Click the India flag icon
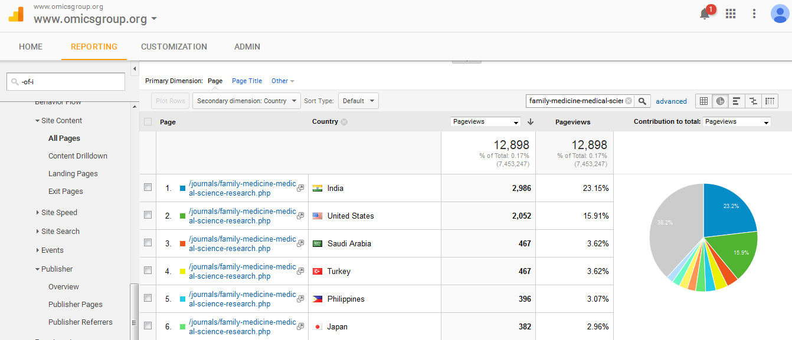The width and height of the screenshot is (792, 340). point(318,188)
